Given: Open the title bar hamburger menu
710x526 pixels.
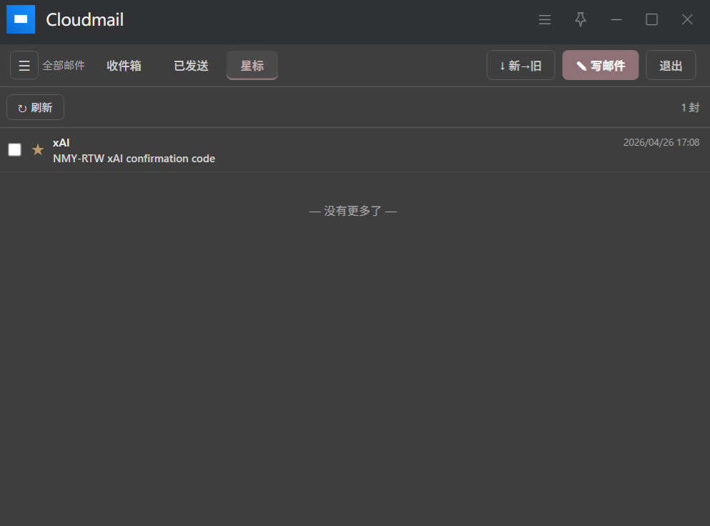Looking at the screenshot, I should point(545,19).
